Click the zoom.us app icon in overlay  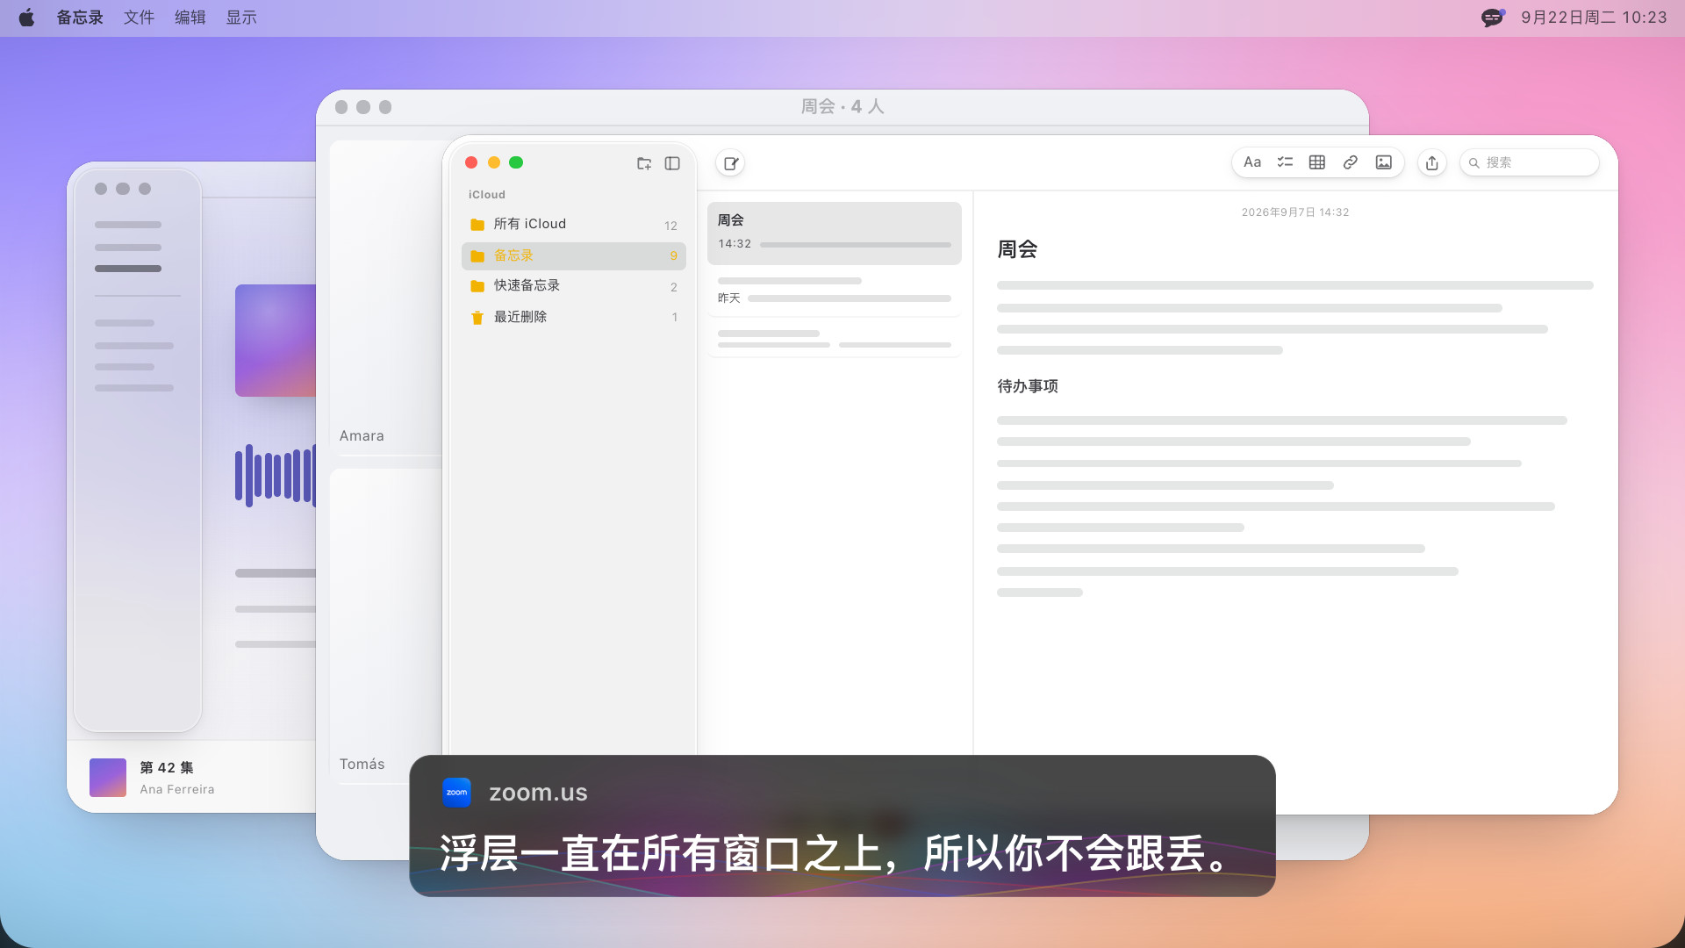[x=456, y=792]
